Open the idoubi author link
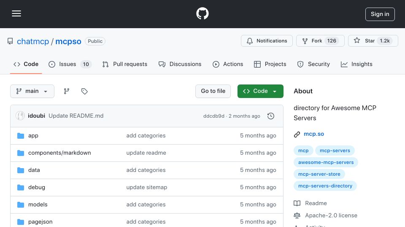The image size is (405, 227). click(x=36, y=116)
